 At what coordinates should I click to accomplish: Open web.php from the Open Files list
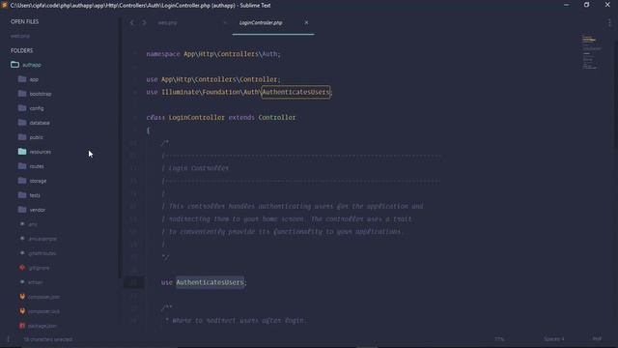coord(20,36)
